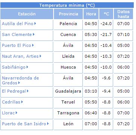Select the Hora column header
The height and width of the screenshot is (135, 136).
point(91,14)
